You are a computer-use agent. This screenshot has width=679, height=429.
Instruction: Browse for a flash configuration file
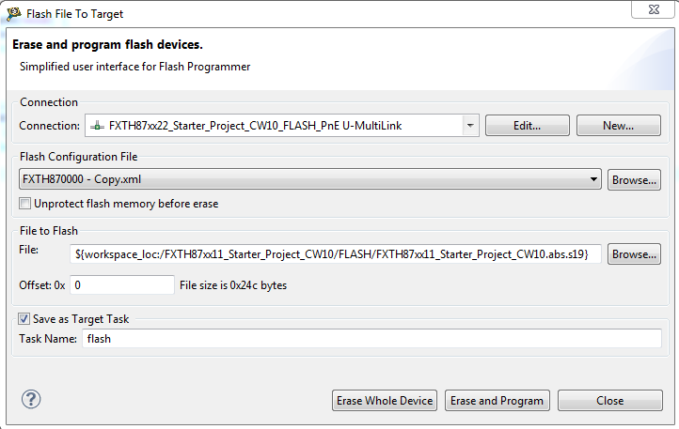634,179
